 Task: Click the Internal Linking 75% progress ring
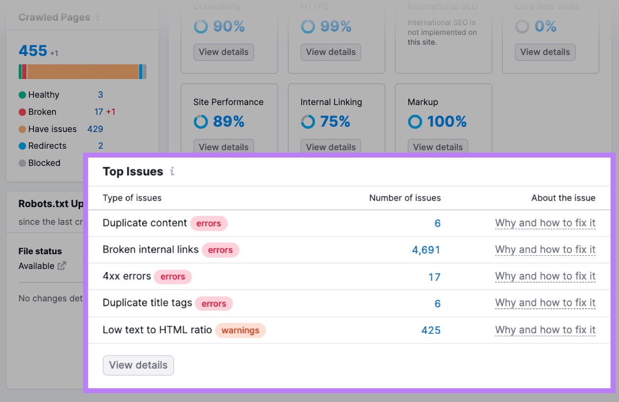pyautogui.click(x=308, y=121)
